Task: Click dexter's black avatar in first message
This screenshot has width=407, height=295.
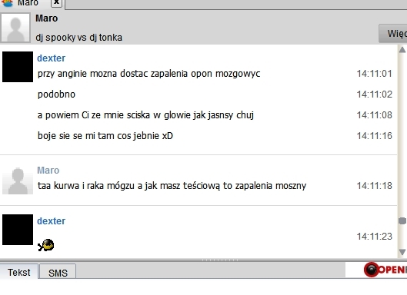Action: click(18, 67)
